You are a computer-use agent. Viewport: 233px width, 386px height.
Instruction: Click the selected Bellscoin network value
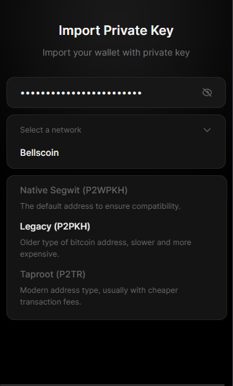coord(39,153)
